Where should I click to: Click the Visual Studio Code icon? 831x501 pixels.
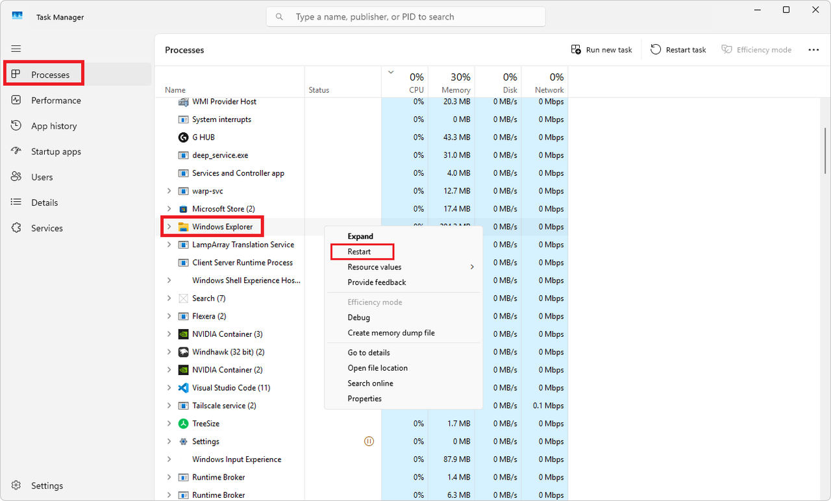pos(183,388)
